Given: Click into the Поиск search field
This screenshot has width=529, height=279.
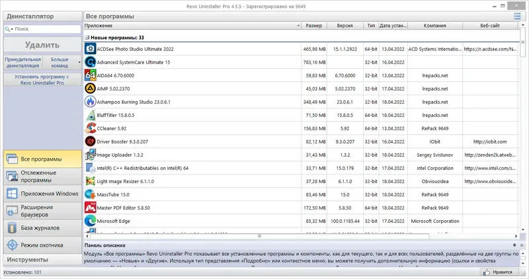Looking at the screenshot, I should coord(46,29).
